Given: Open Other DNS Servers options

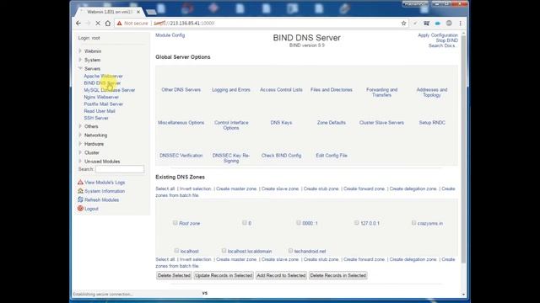Looking at the screenshot, I should [181, 90].
